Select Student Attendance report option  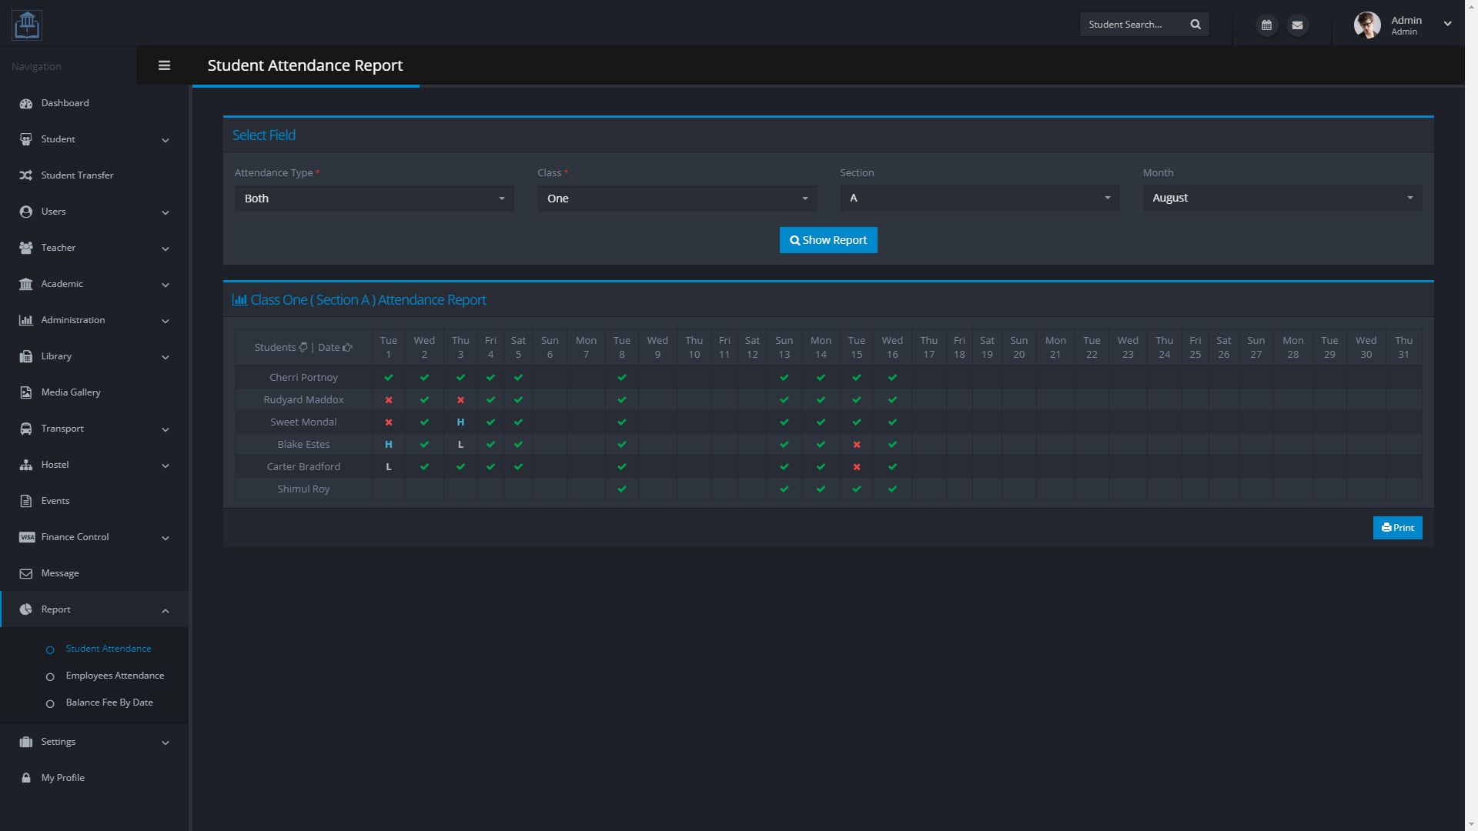pos(109,649)
